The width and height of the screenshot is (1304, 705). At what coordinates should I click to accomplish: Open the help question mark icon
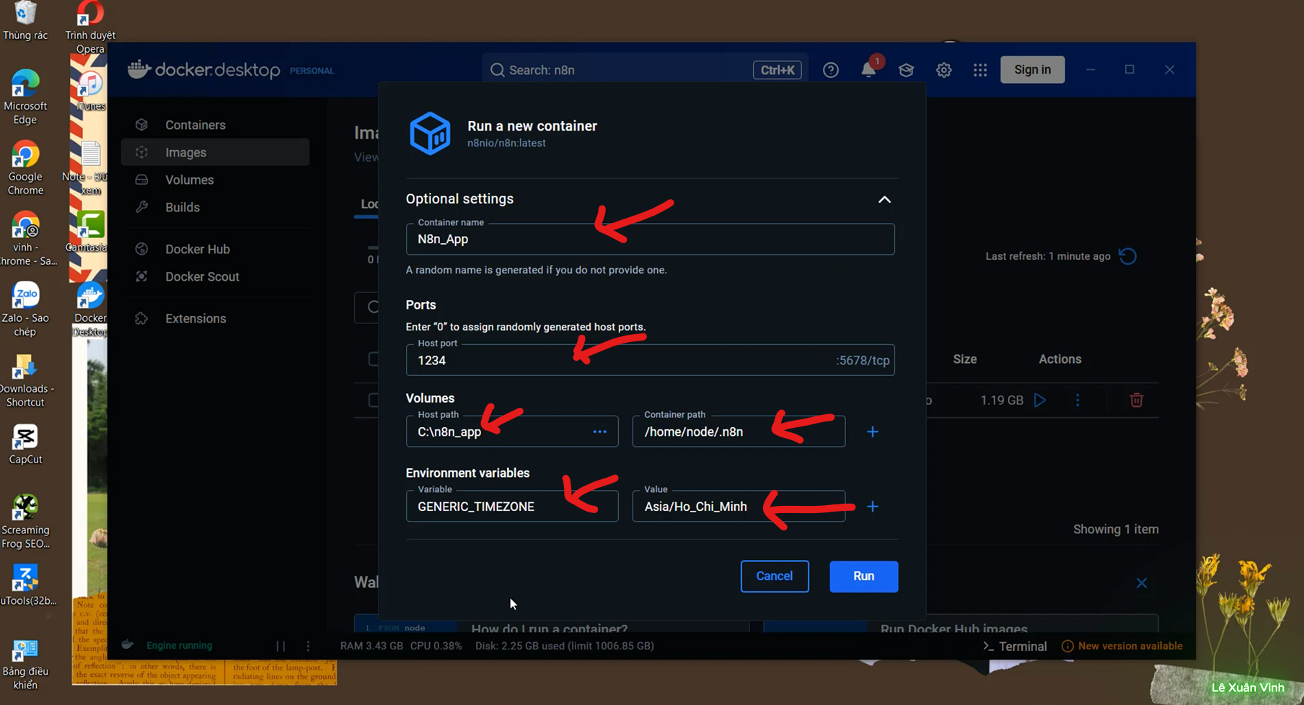click(x=831, y=70)
